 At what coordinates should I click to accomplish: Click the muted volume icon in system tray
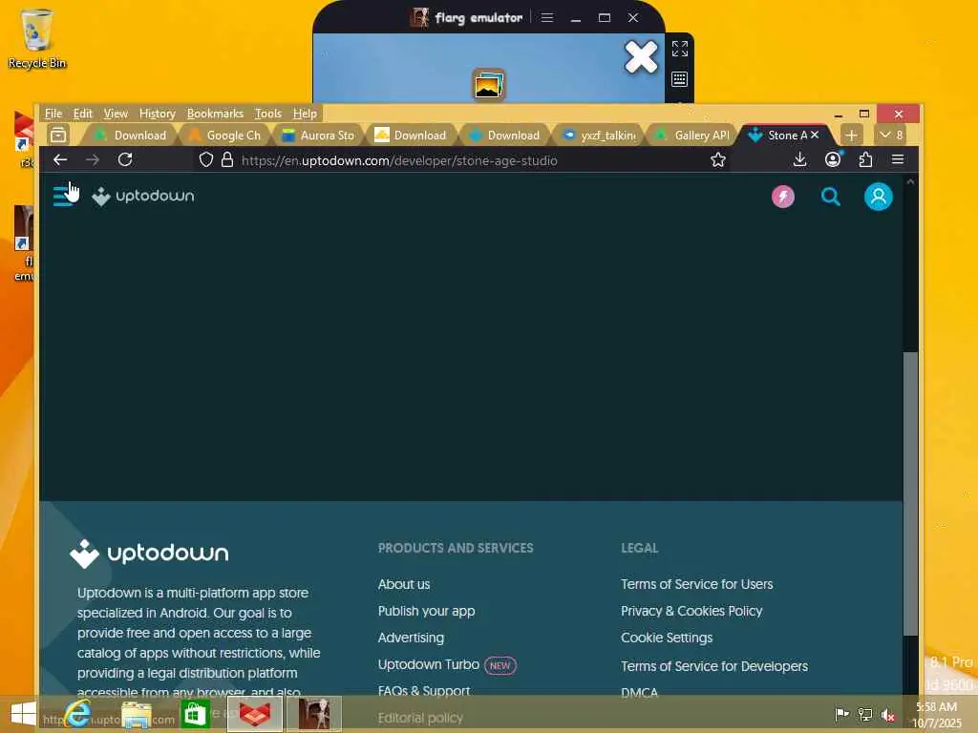[x=888, y=715]
